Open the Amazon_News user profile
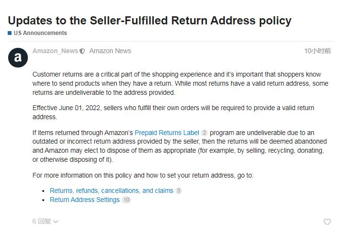 pyautogui.click(x=55, y=51)
